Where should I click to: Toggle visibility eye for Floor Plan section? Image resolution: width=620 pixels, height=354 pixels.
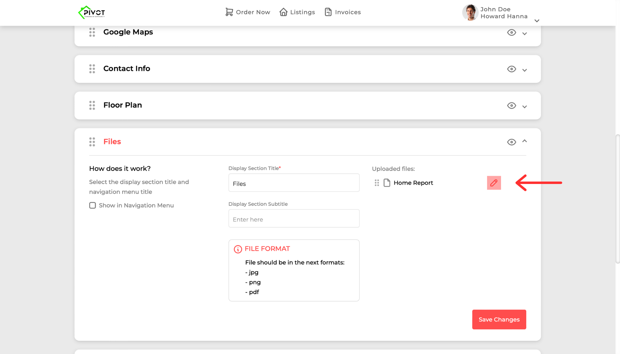(x=511, y=106)
